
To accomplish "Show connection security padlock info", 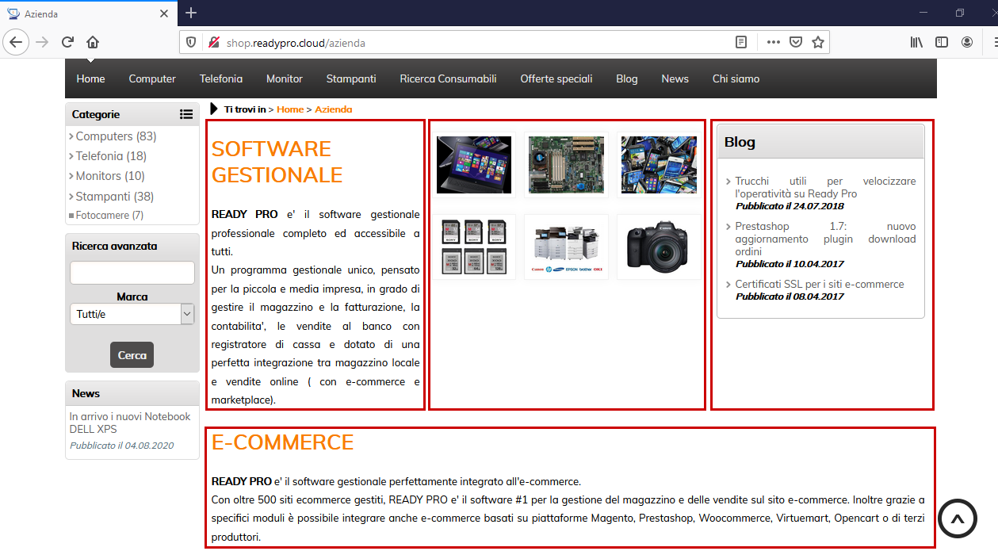I will coord(213,43).
